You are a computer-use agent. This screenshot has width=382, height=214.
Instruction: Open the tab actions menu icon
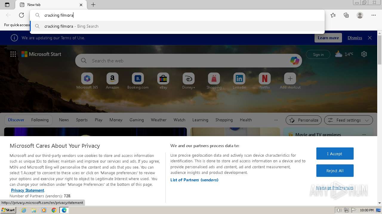click(x=7, y=5)
